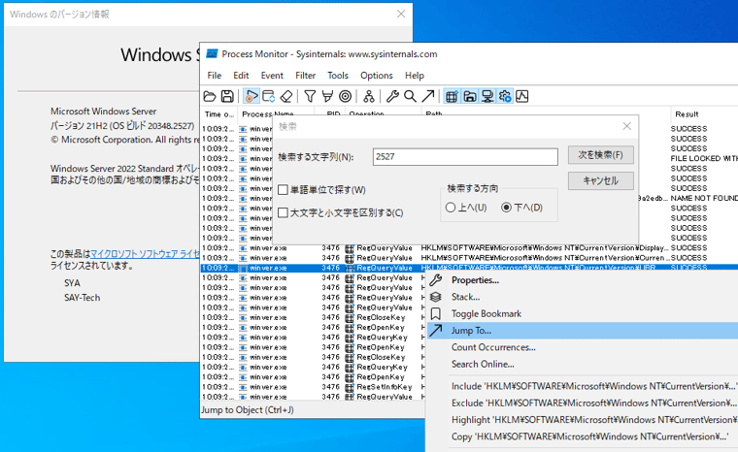This screenshot has width=738, height=452.
Task: Click the Process Monitor title bar app icon
Action: (x=213, y=54)
